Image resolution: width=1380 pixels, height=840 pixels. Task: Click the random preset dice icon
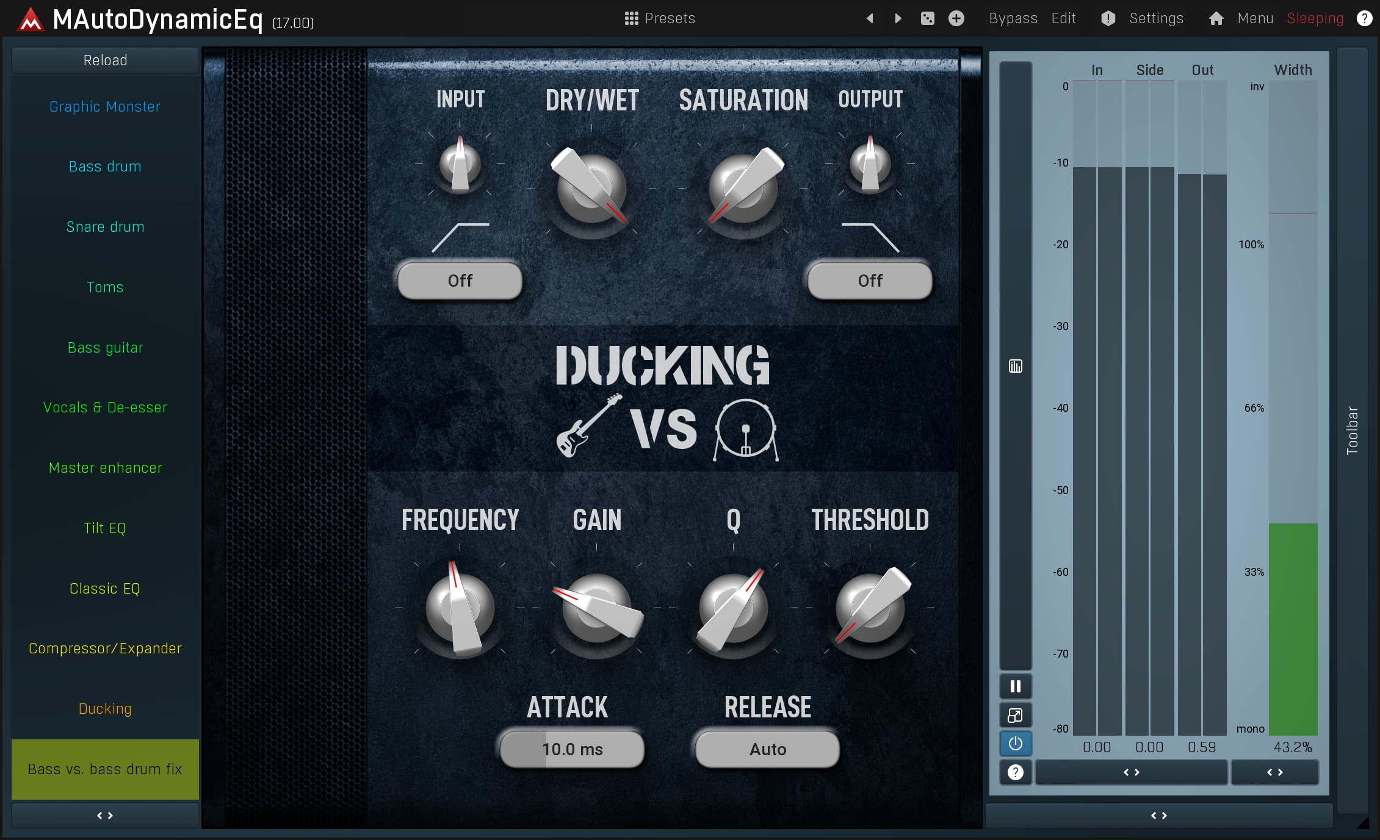tap(927, 18)
